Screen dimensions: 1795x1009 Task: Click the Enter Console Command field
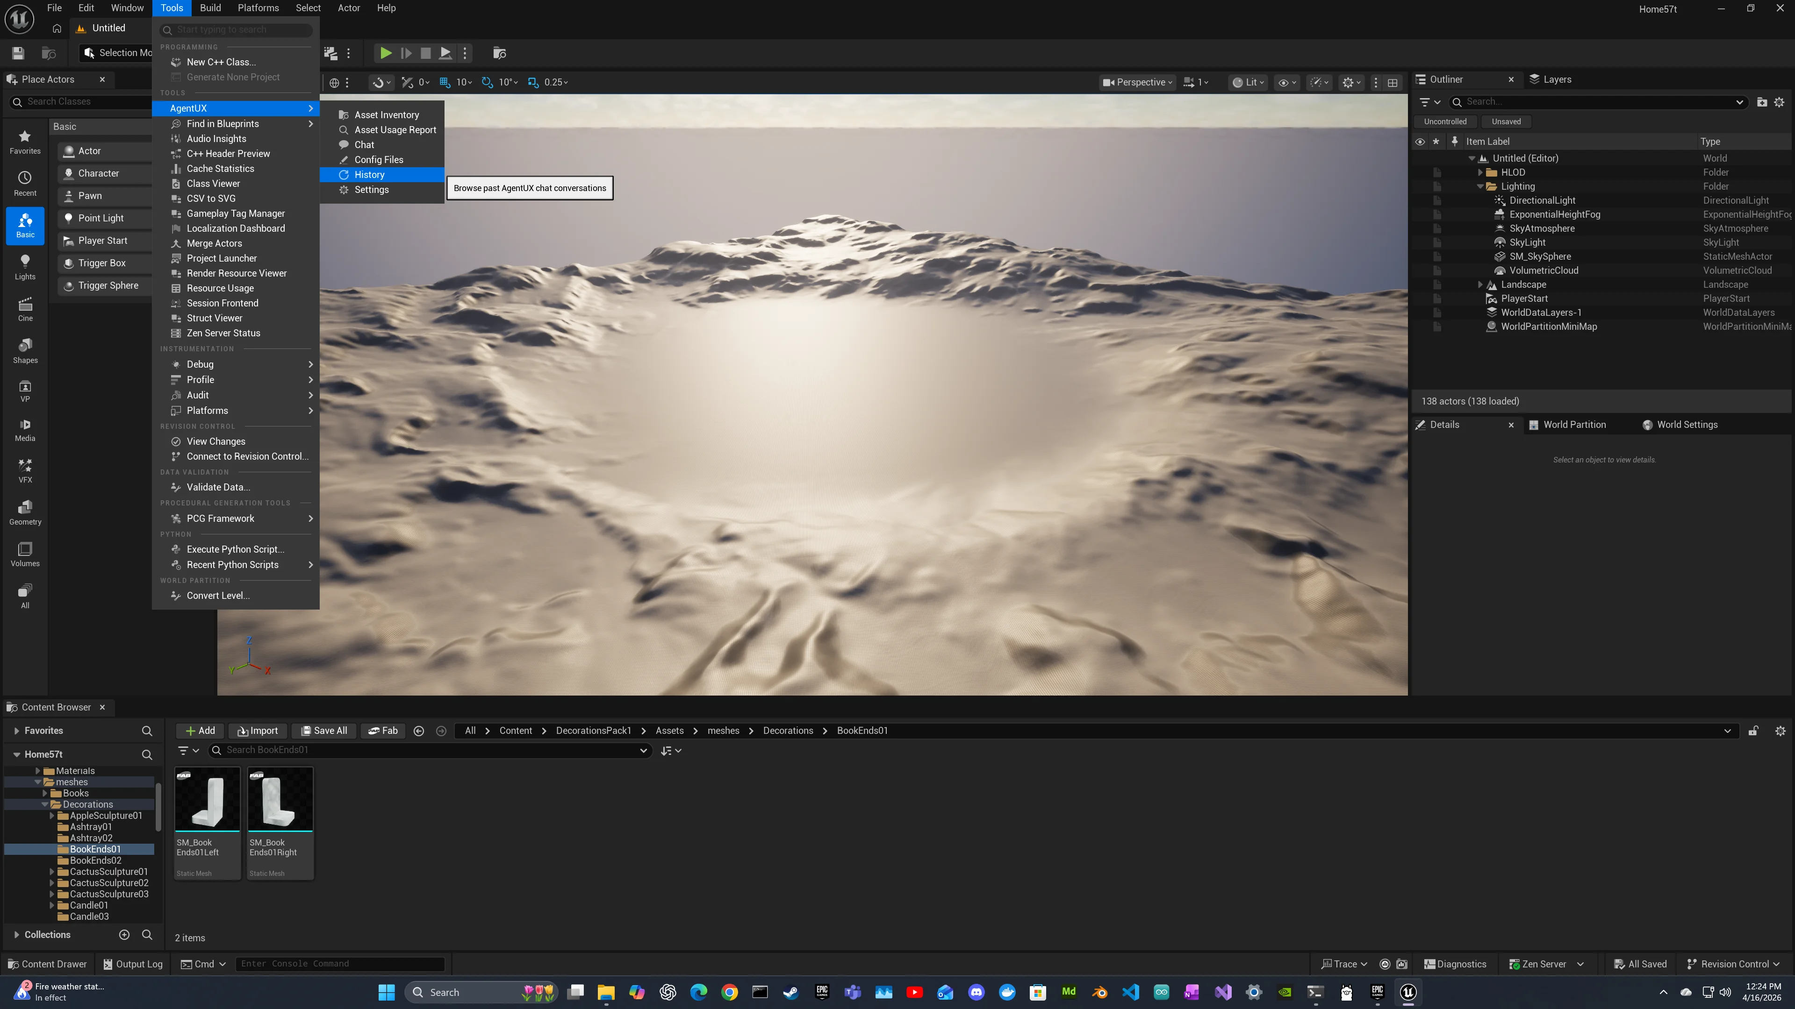click(x=340, y=964)
